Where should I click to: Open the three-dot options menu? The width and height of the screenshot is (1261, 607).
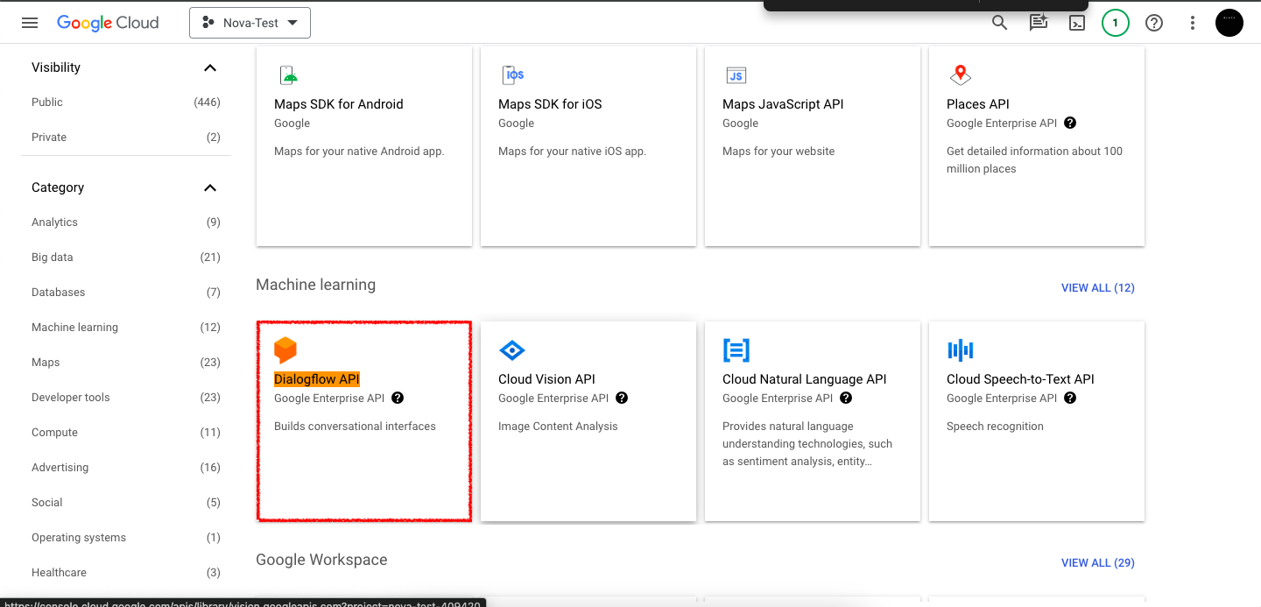pos(1193,22)
